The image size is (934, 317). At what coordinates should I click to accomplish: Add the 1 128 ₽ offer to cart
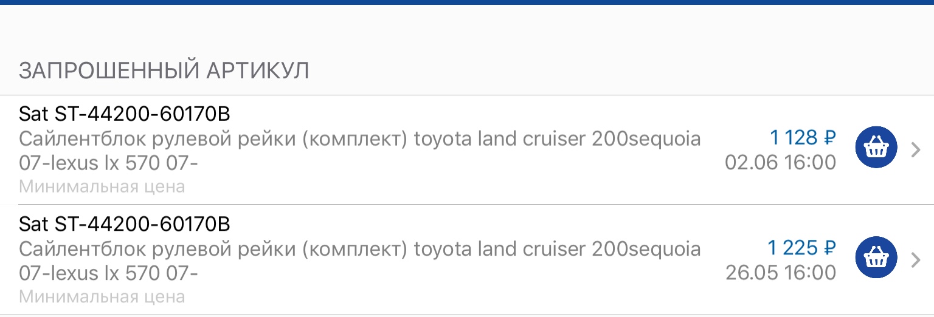click(876, 149)
